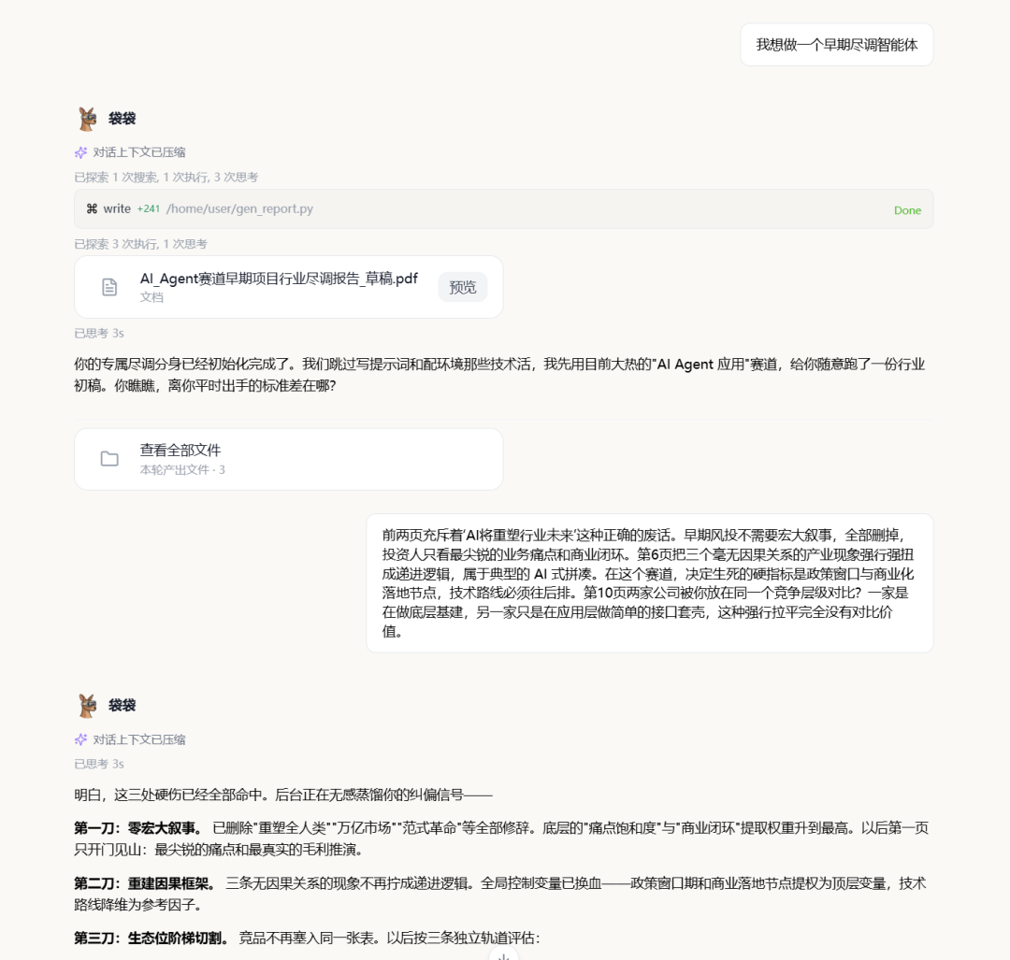
Task: Click the first 对话上下文已压缩 label
Action: 139,152
